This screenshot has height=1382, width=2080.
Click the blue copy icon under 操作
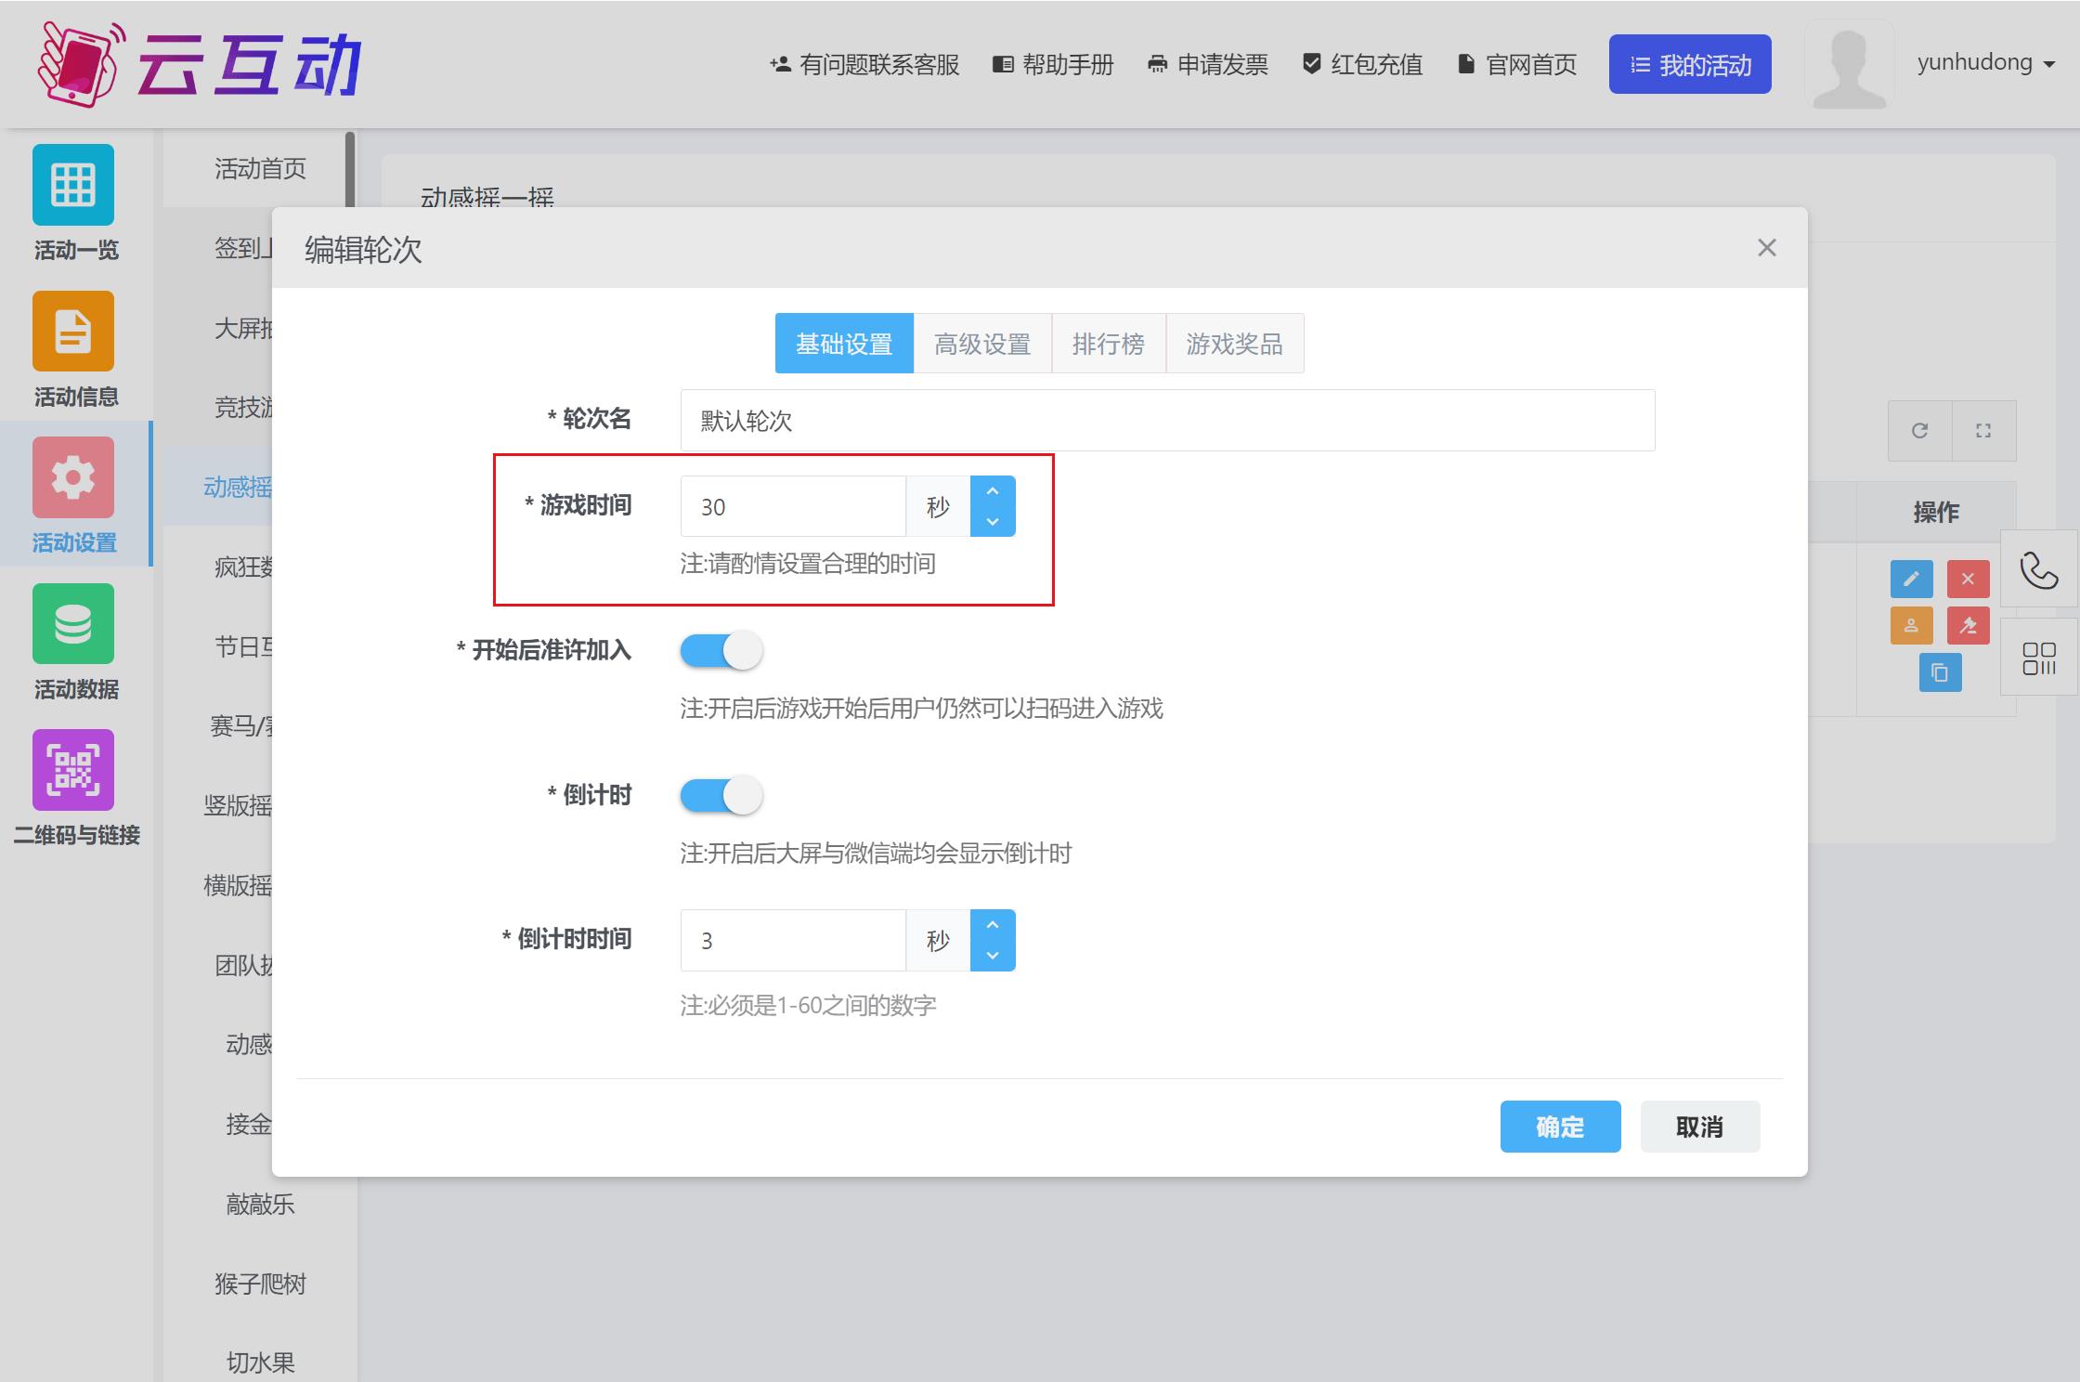(x=1940, y=671)
